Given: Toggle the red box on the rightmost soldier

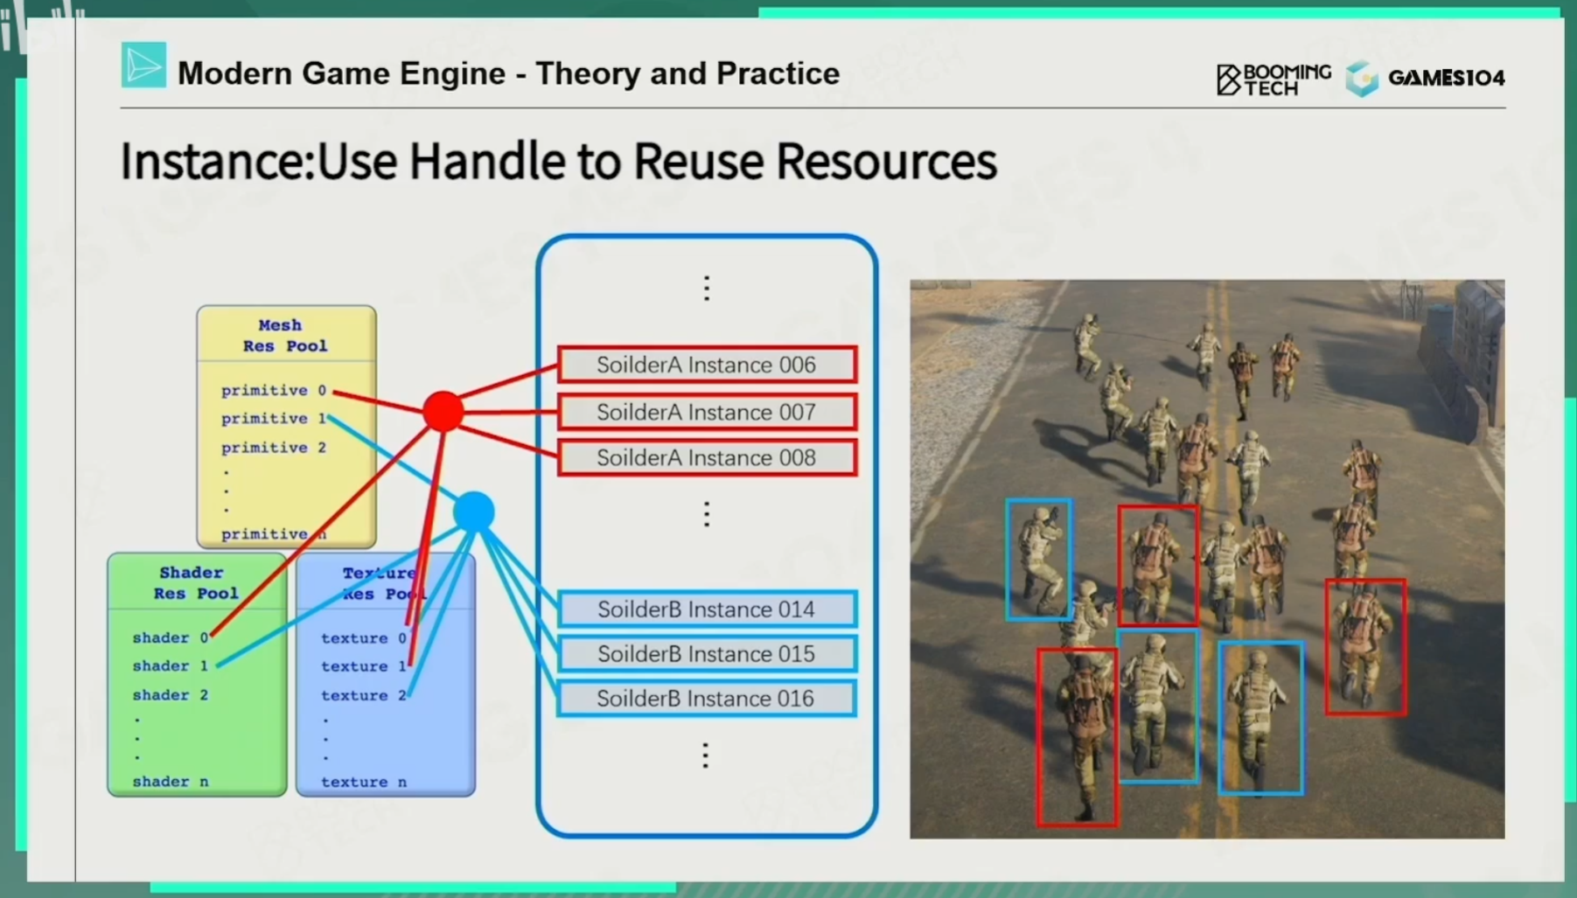Looking at the screenshot, I should point(1365,647).
